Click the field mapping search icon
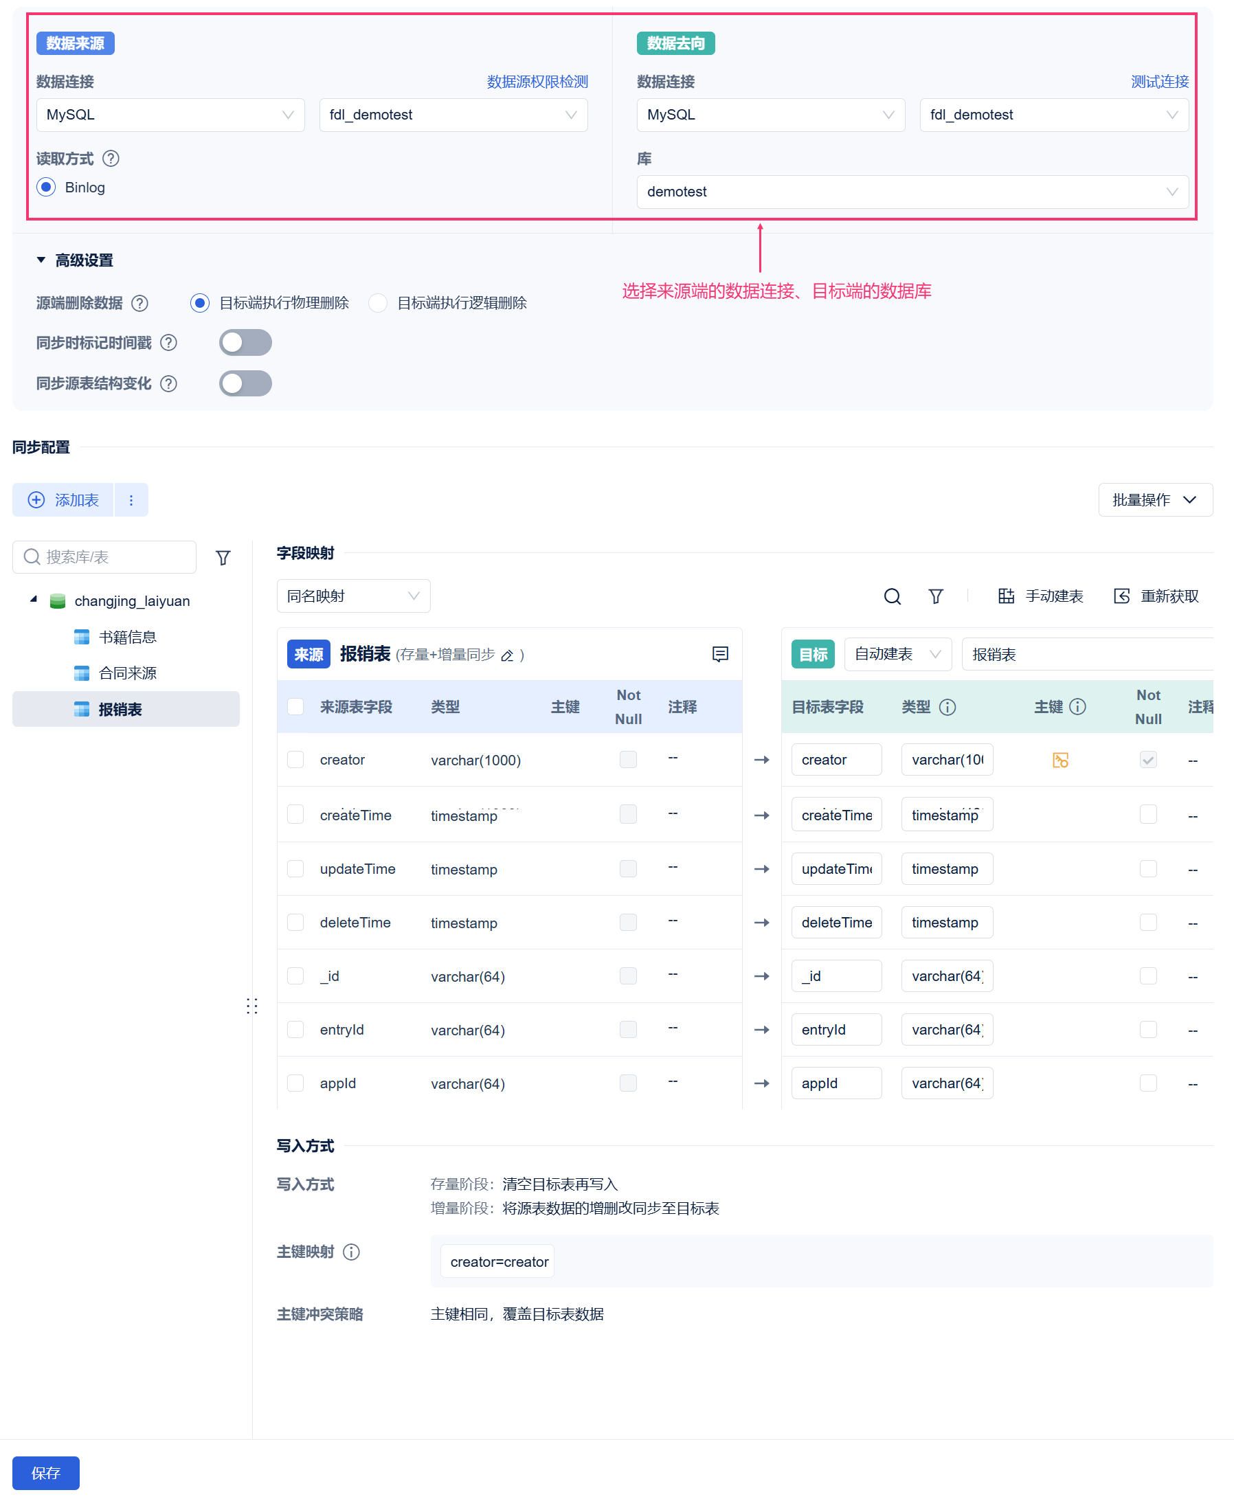This screenshot has width=1234, height=1499. 892,596
